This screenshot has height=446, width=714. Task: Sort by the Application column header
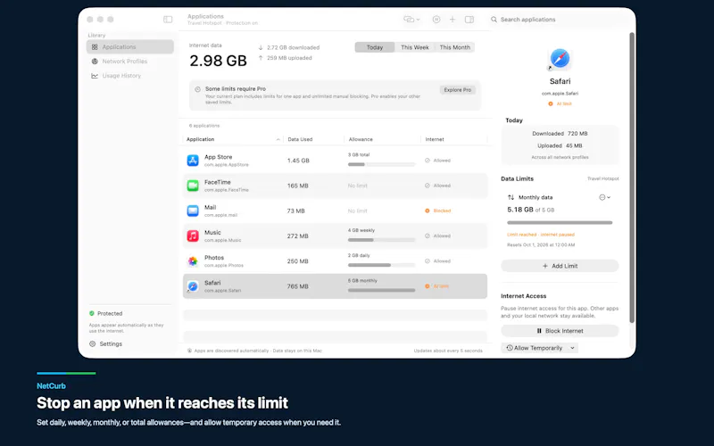[x=233, y=139]
